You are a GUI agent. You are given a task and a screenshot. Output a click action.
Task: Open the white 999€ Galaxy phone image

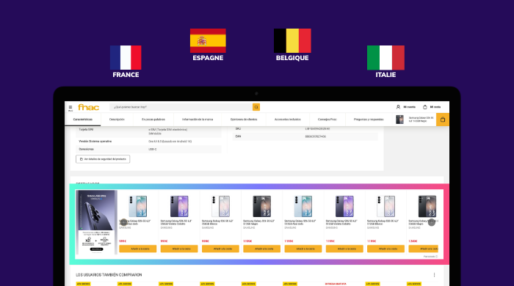tap(220, 206)
